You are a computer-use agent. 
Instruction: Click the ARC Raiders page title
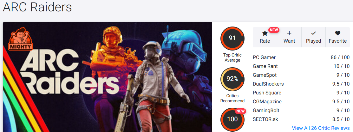pyautogui.click(x=37, y=7)
